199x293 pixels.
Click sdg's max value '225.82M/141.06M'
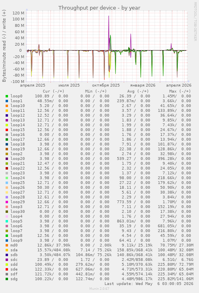coord(176,279)
